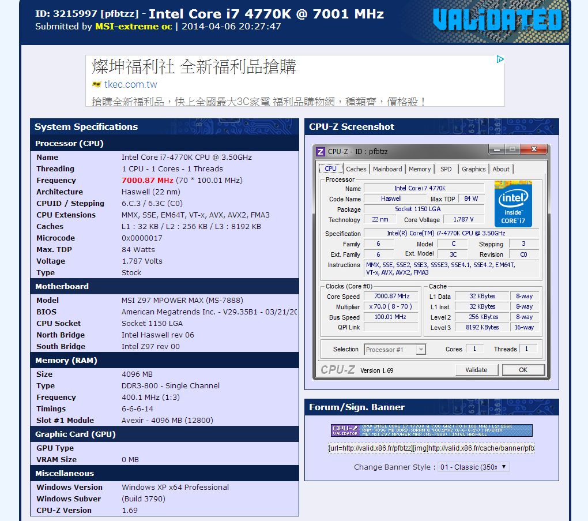This screenshot has height=521, width=588.
Task: Click the 'Socket 1150 LGA' Package field
Action: pyautogui.click(x=424, y=209)
